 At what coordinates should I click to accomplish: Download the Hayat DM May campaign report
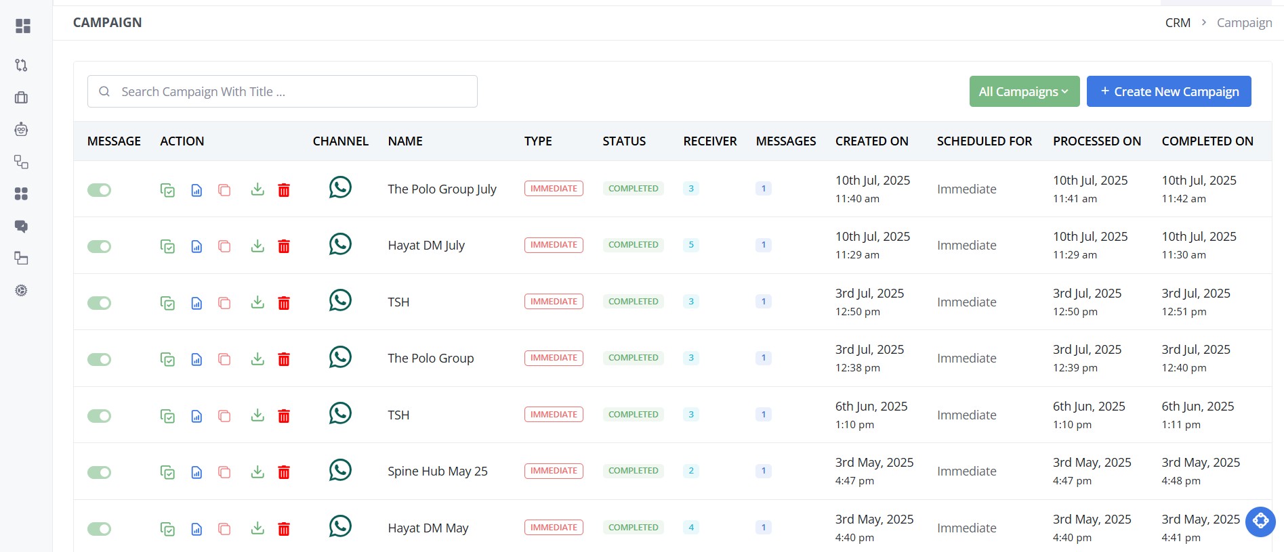(257, 528)
